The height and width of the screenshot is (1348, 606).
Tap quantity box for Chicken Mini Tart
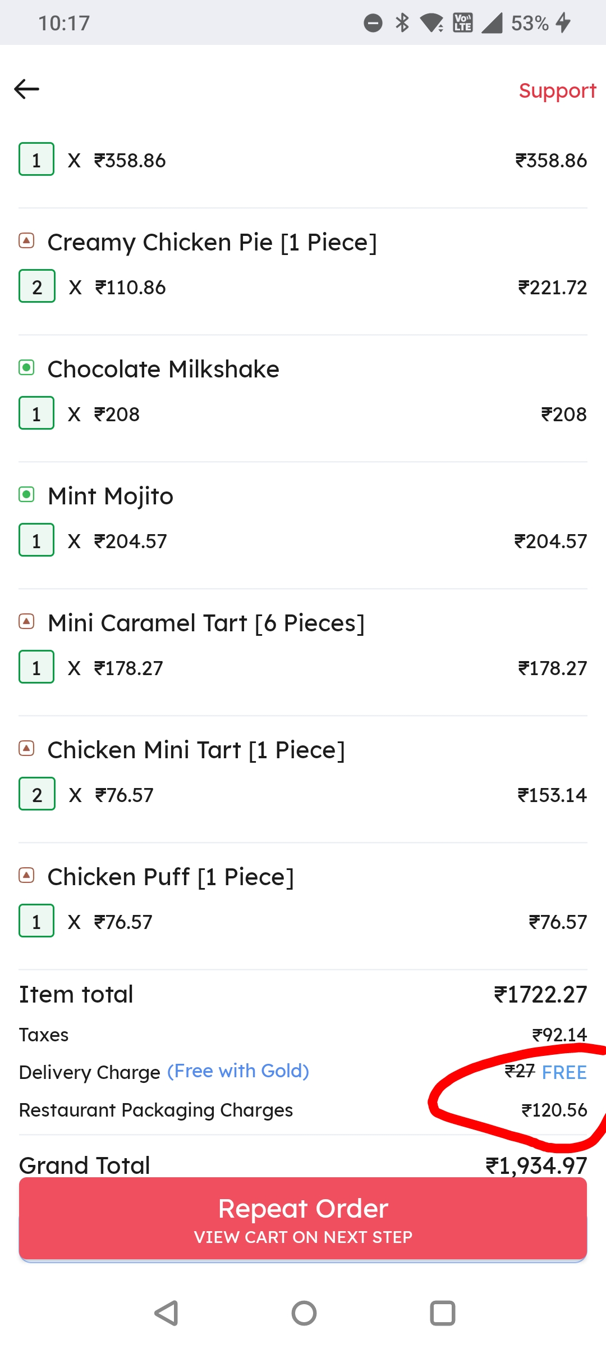37,794
